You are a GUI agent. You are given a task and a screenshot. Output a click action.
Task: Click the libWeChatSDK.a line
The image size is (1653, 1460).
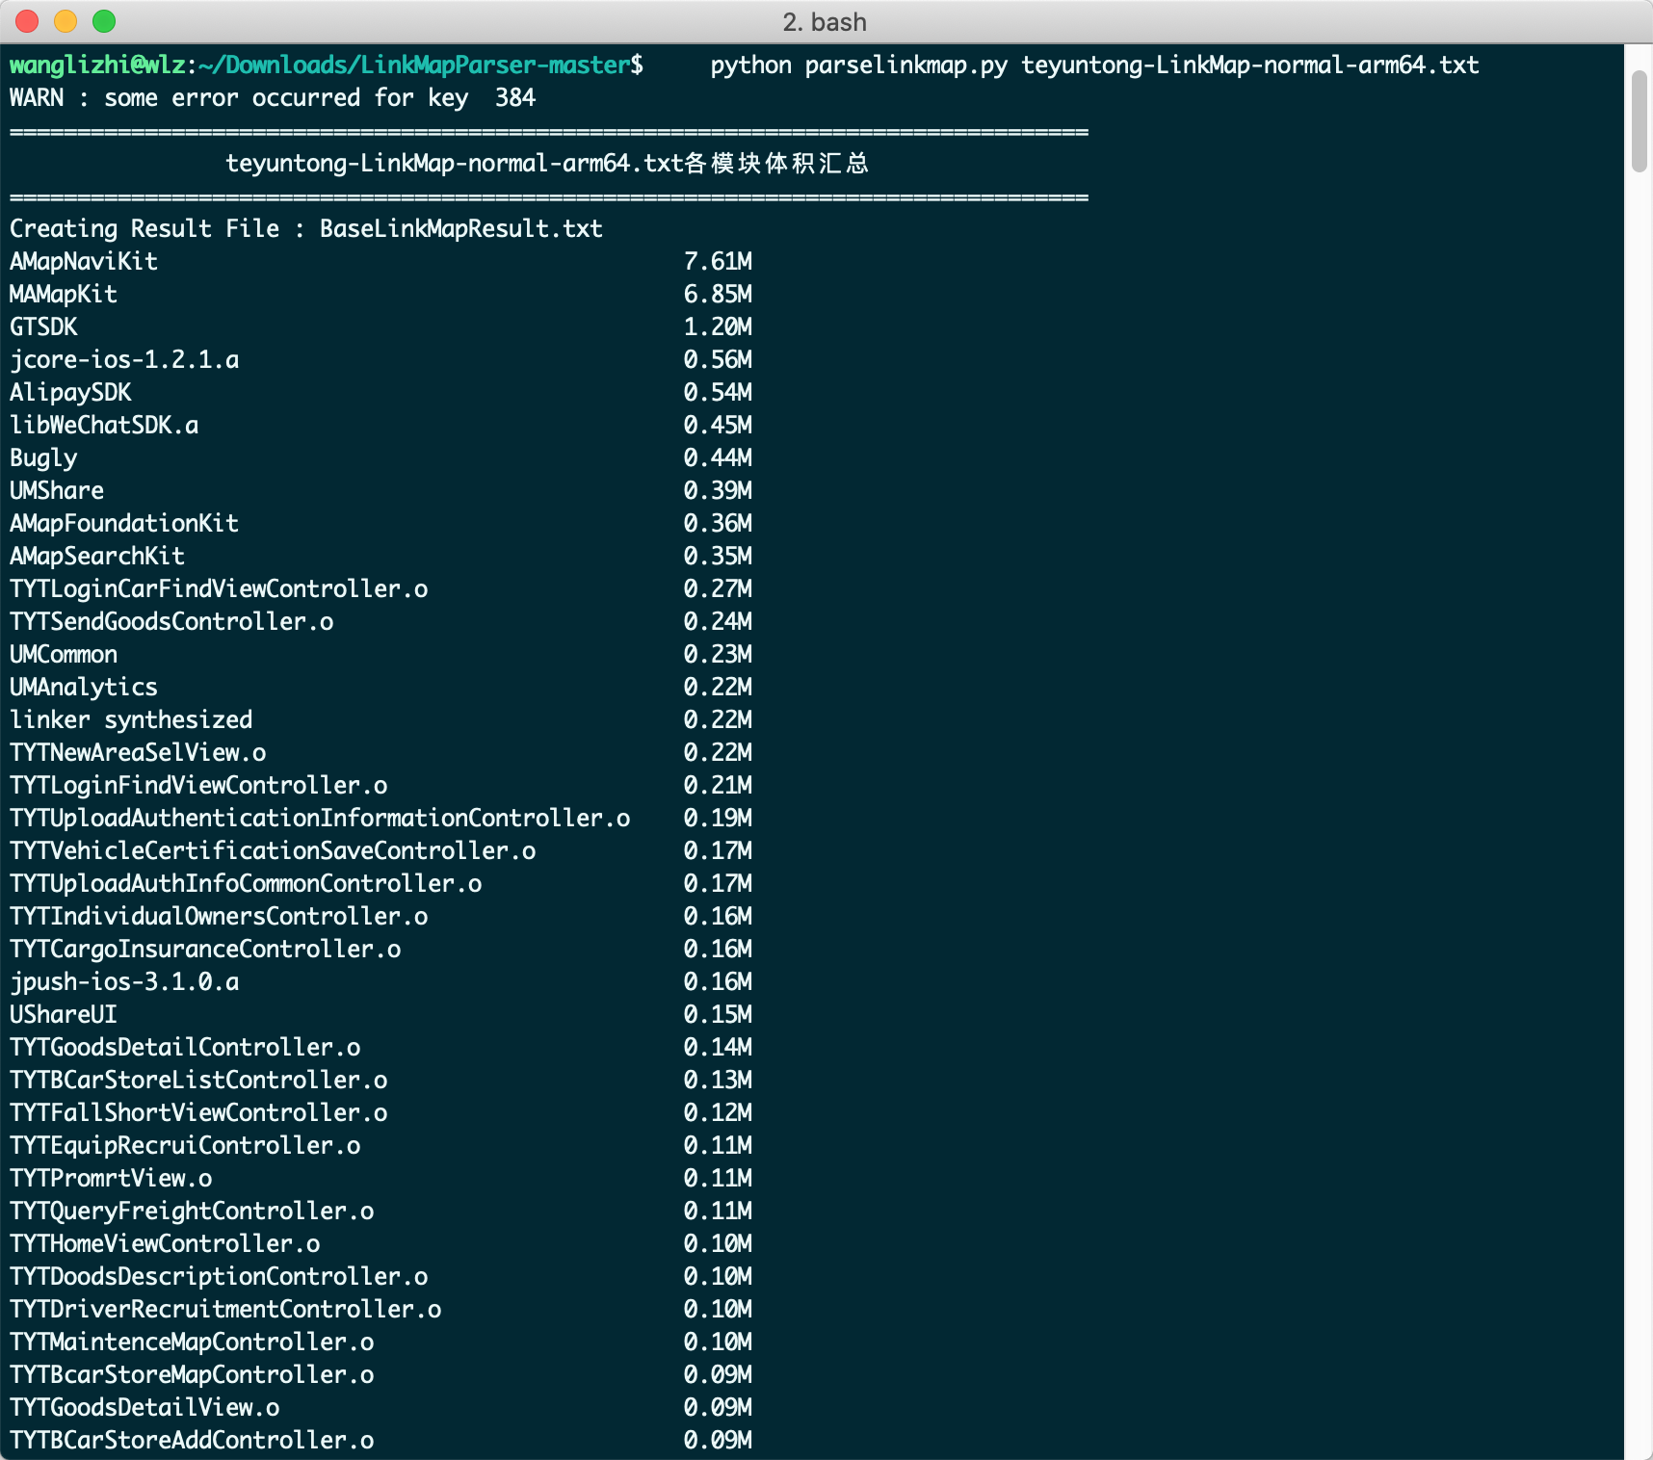click(x=104, y=426)
